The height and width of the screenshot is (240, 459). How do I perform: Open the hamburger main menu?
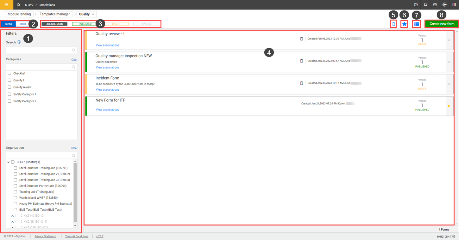pos(6,5)
